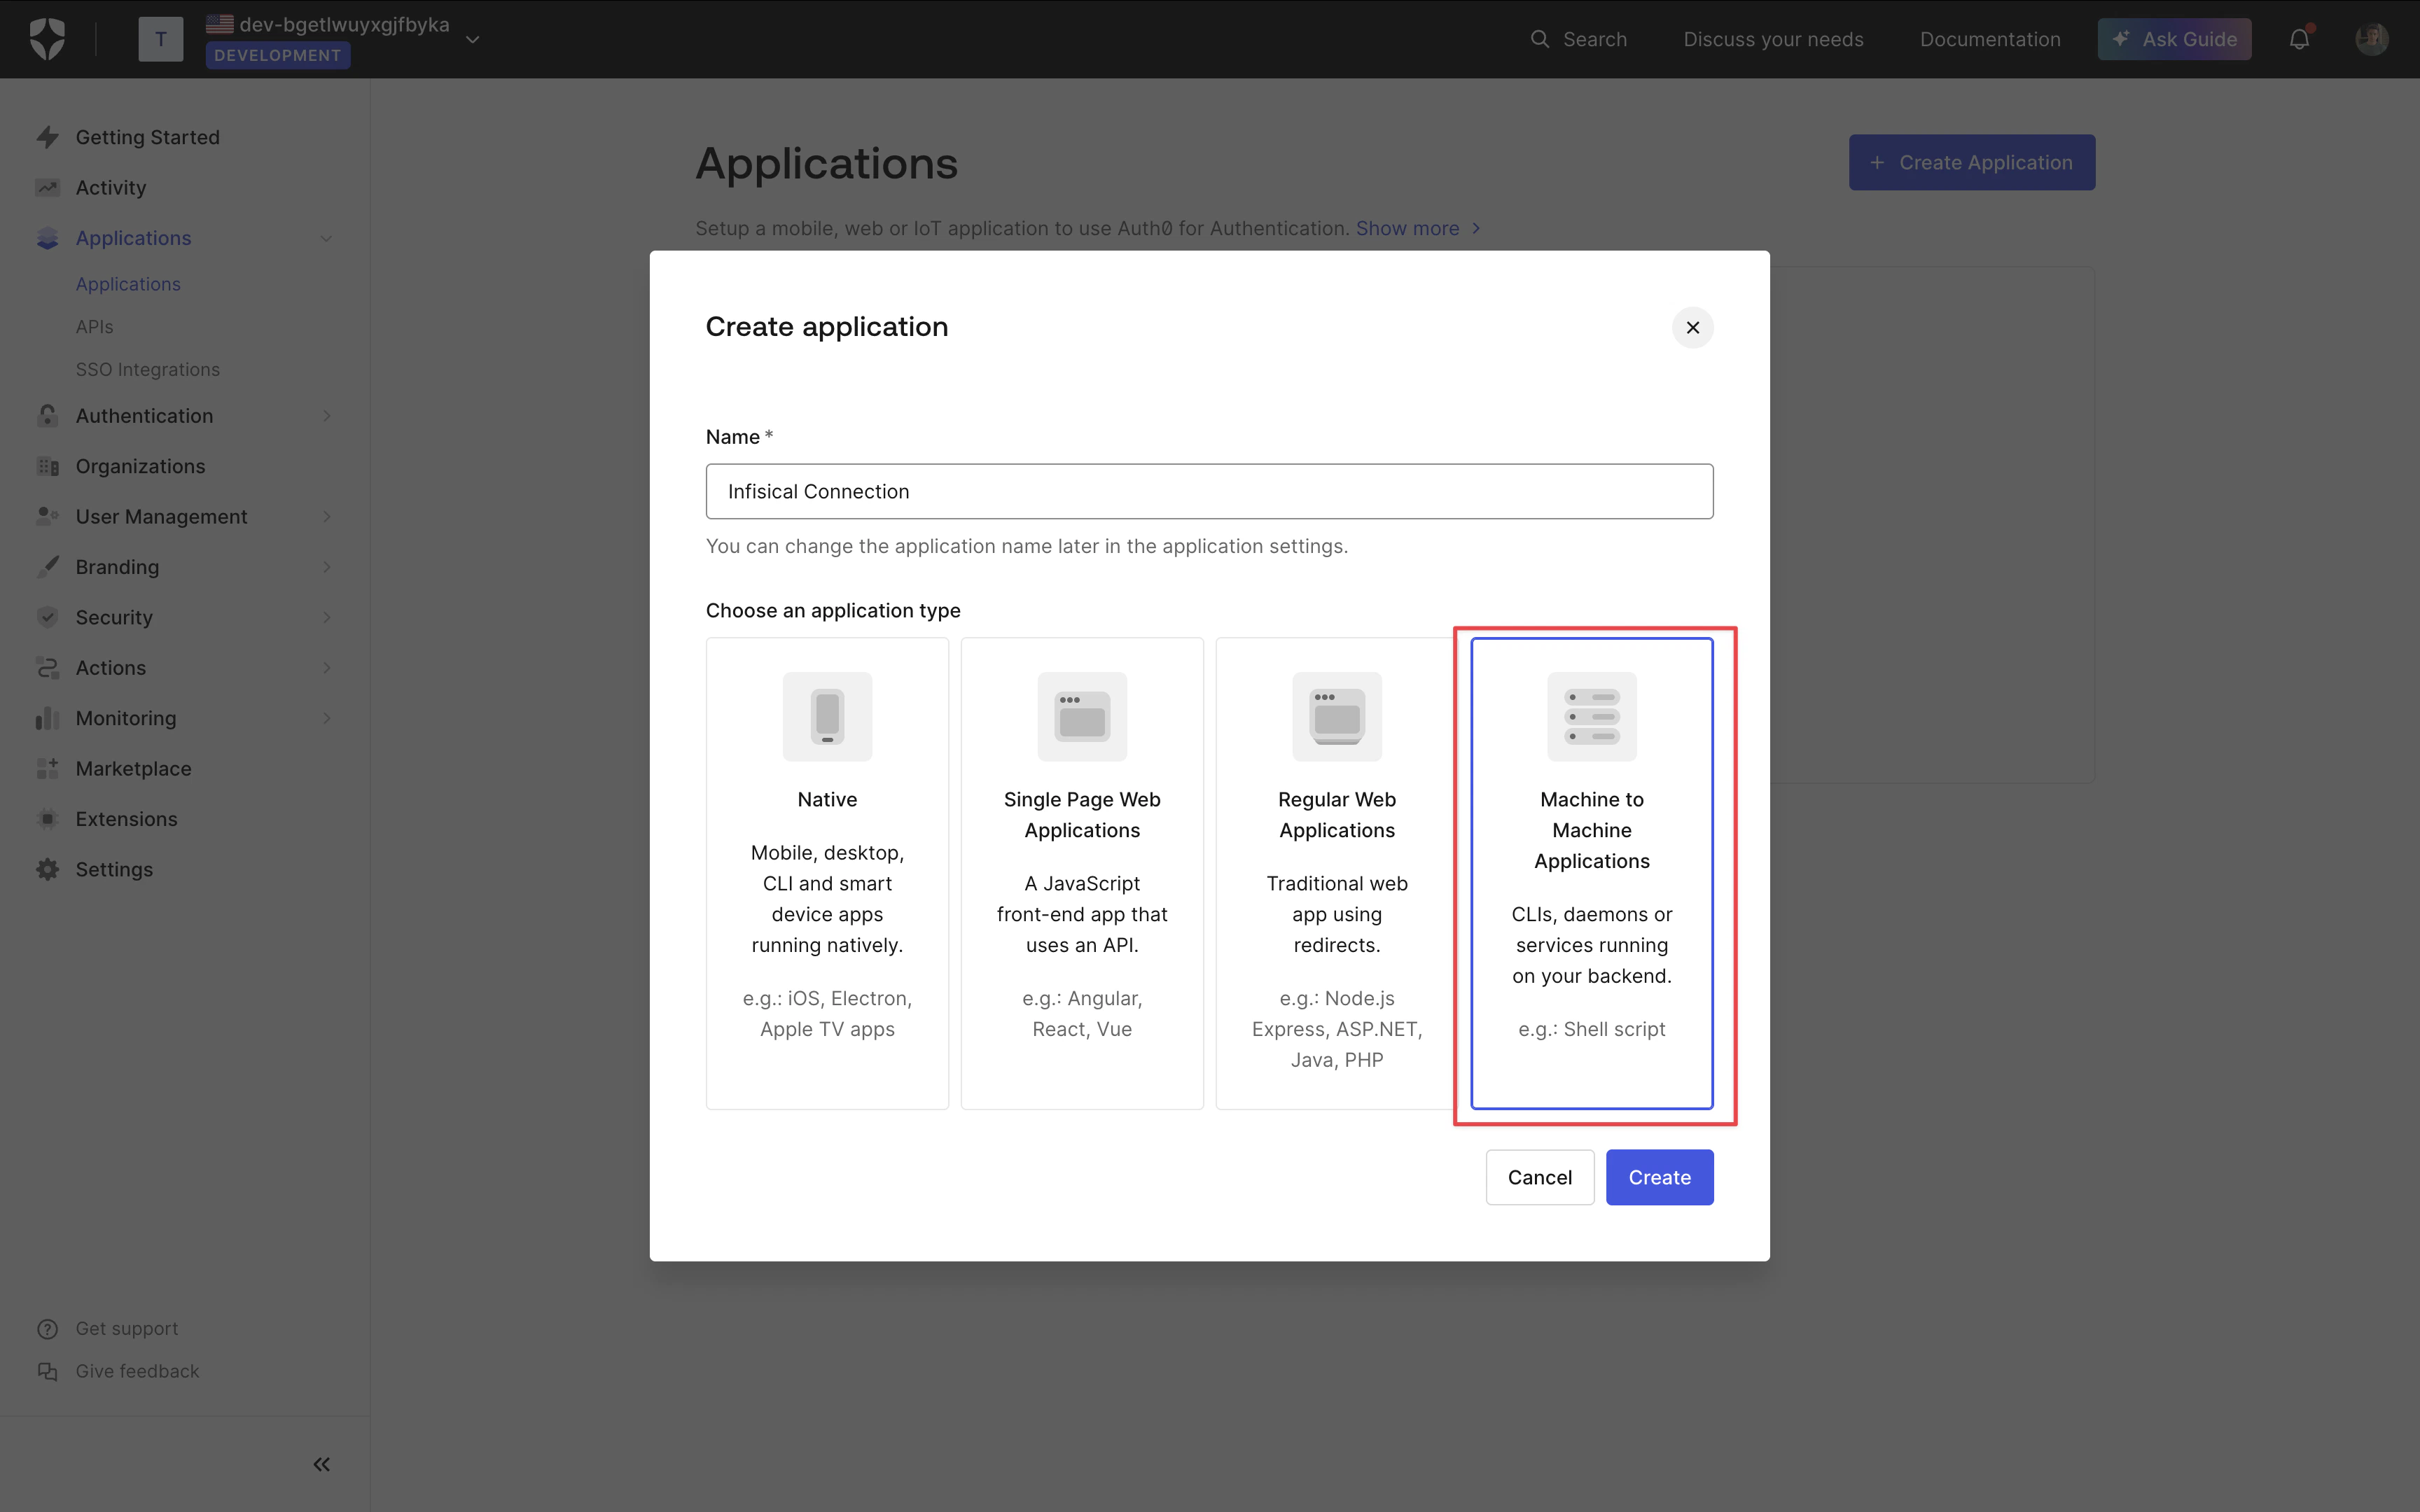Open Discuss your needs link

[1773, 39]
